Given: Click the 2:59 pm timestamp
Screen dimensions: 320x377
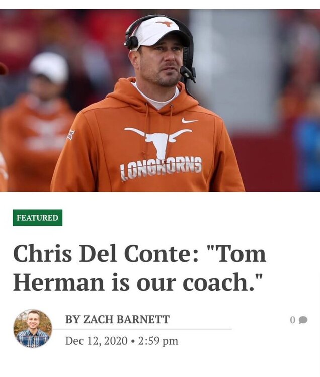Looking at the screenshot, I should pyautogui.click(x=158, y=341).
